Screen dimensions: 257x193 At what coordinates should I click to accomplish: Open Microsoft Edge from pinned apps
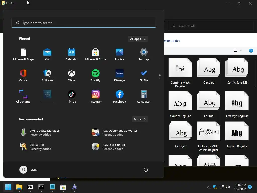(x=23, y=55)
